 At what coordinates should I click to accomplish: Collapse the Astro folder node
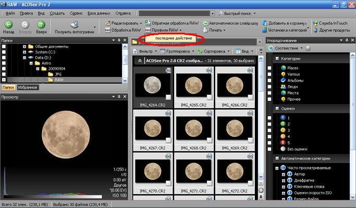[x=31, y=63]
